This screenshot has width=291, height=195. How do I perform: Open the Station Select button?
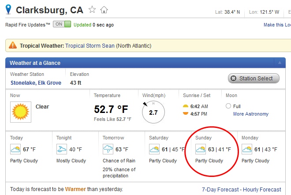pos(254,79)
